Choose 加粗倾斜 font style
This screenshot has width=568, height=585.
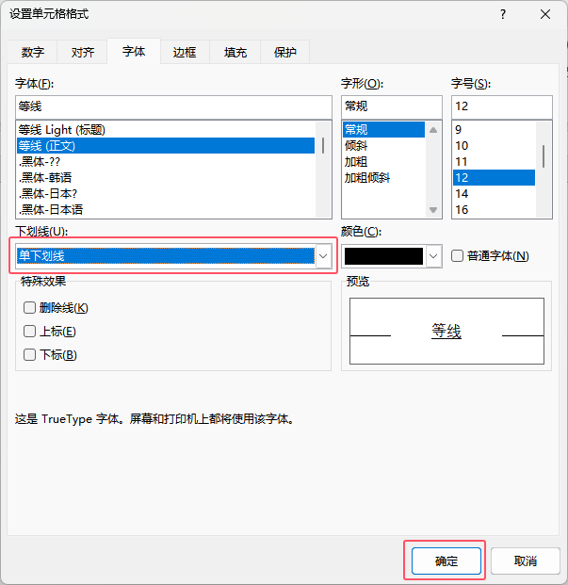383,178
